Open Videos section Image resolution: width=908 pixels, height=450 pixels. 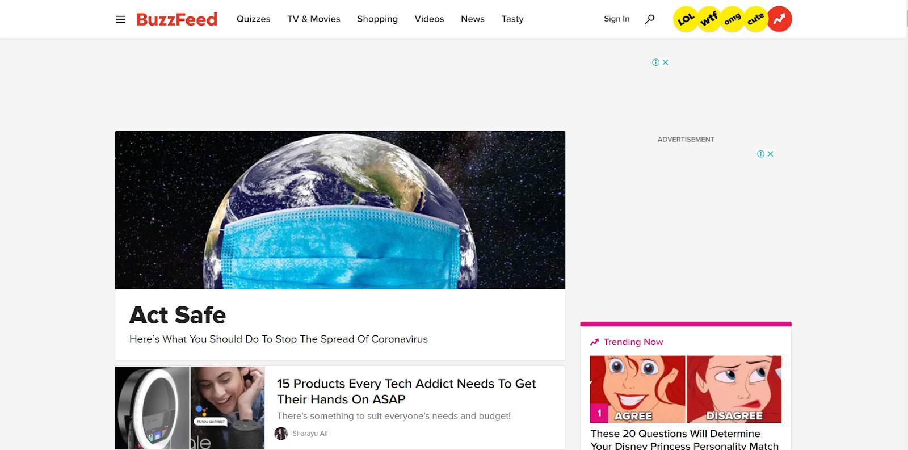coord(429,19)
